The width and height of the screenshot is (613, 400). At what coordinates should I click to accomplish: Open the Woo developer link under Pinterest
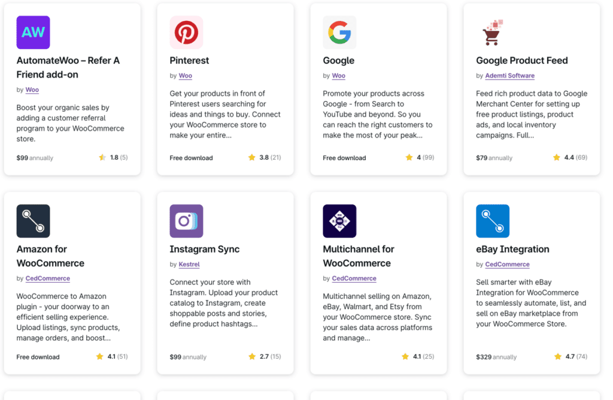[x=185, y=75]
